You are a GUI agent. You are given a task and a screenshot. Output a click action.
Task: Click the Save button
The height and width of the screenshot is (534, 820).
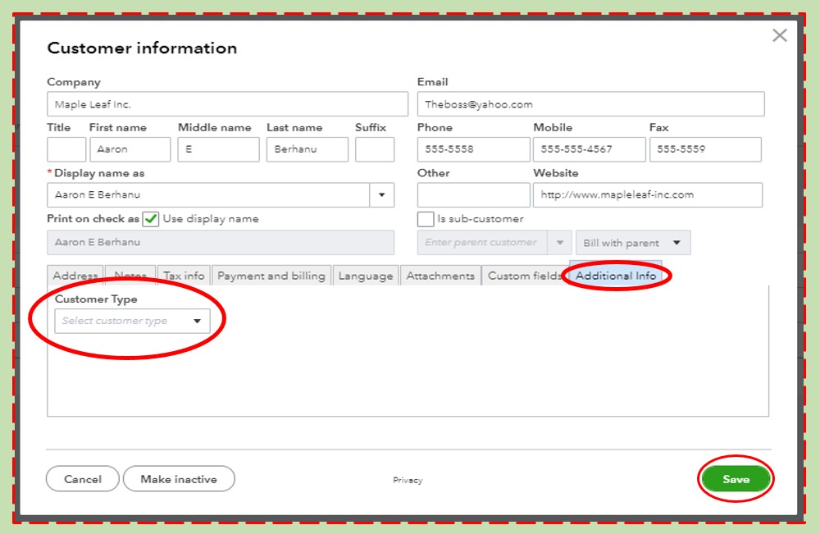pos(736,479)
